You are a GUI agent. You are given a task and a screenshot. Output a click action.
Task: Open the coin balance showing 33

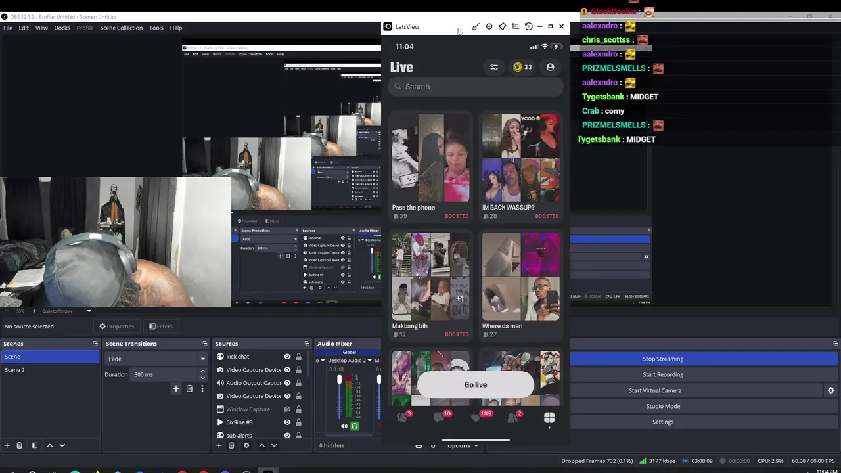(523, 67)
